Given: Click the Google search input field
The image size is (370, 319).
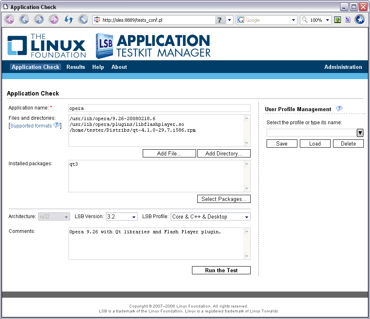Looking at the screenshot, I should tap(268, 20).
